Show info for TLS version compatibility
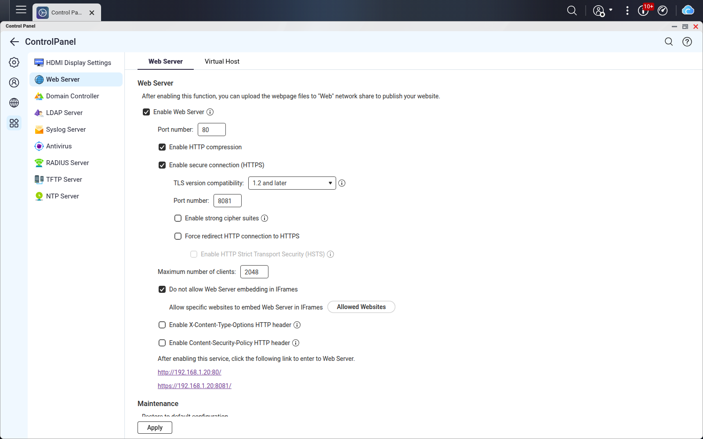The image size is (703, 439). point(342,183)
